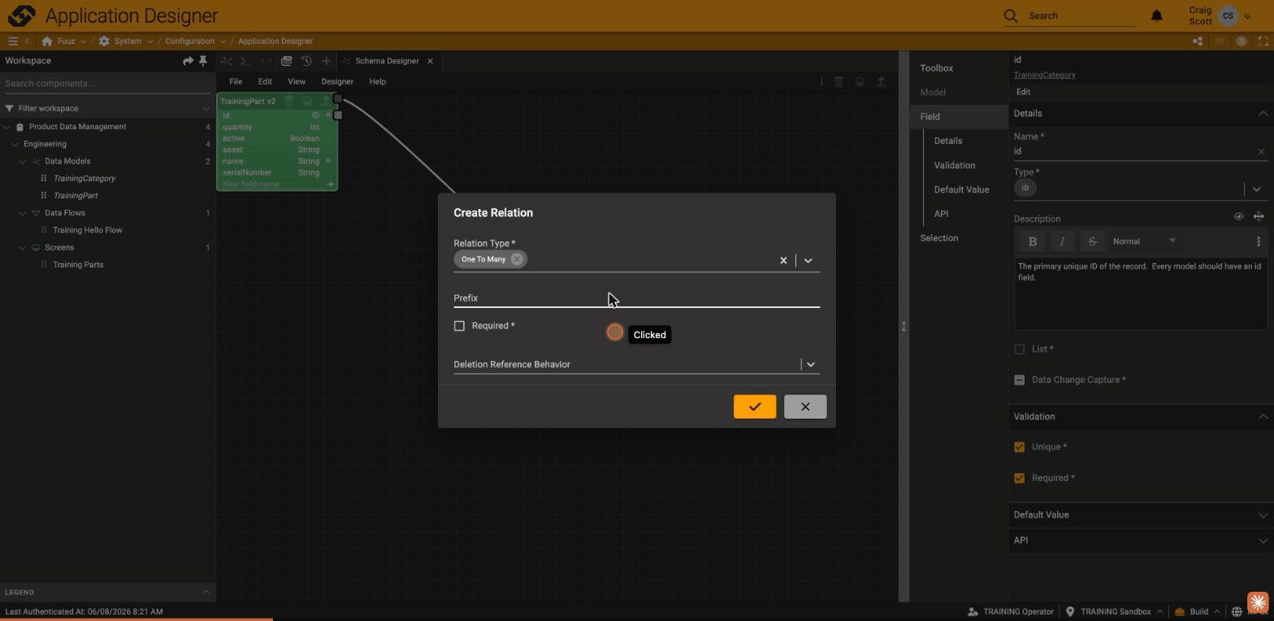The height and width of the screenshot is (621, 1274).
Task: Collapse the Screens tree node
Action: tap(23, 247)
